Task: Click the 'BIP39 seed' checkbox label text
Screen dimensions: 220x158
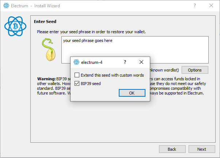Action: [x=91, y=84]
